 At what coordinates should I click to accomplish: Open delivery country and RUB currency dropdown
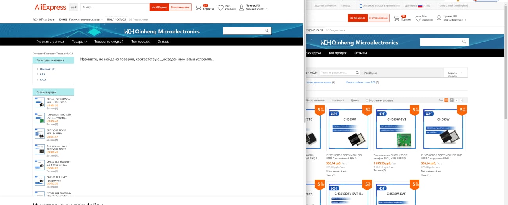pos(419,6)
